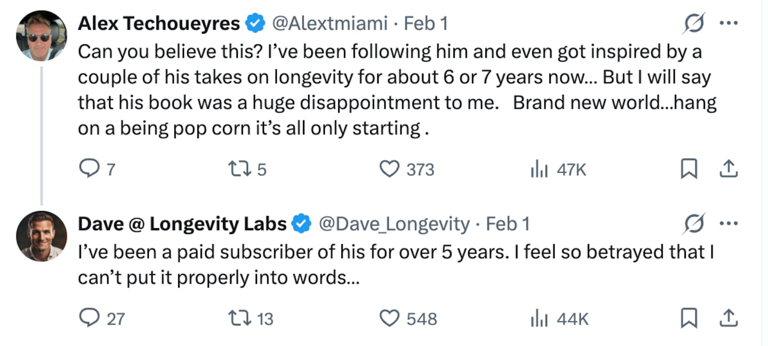
Task: Reply to Alex Techoueyres' tweet
Action: [89, 169]
